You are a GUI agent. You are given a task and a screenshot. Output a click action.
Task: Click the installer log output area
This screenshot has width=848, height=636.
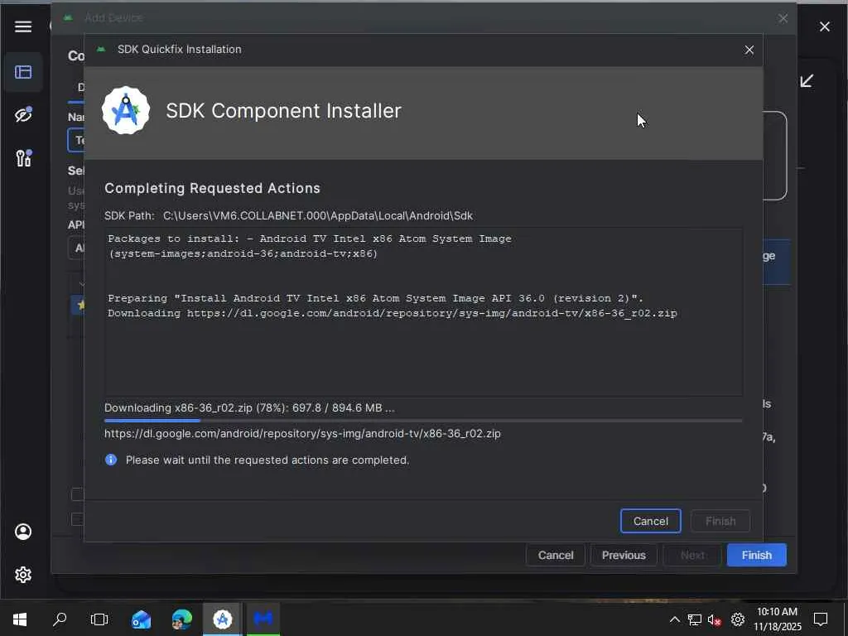(423, 311)
